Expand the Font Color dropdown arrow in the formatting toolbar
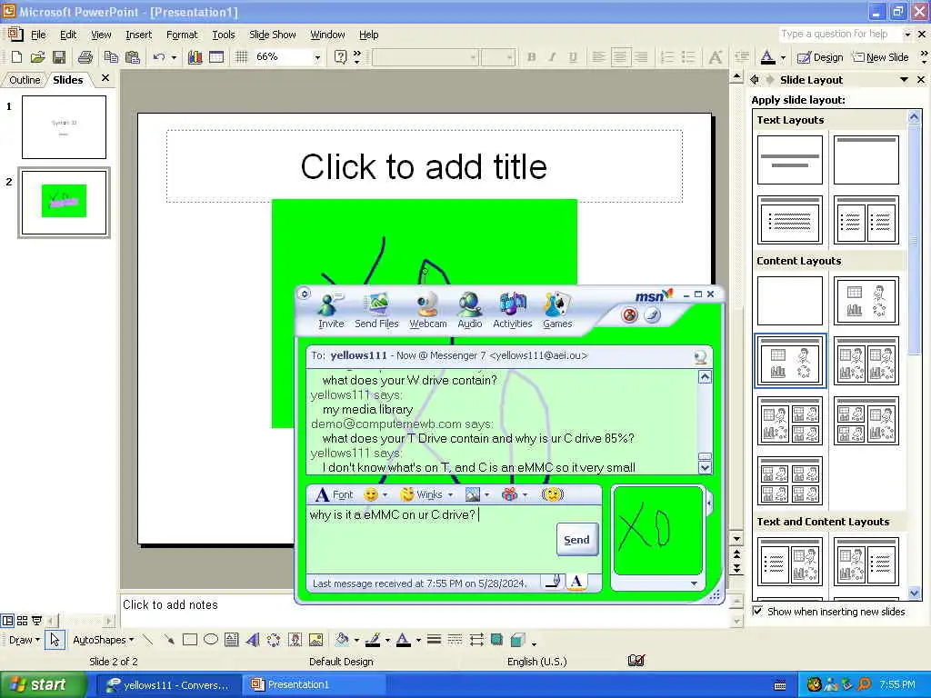This screenshot has width=931, height=698. tap(783, 57)
